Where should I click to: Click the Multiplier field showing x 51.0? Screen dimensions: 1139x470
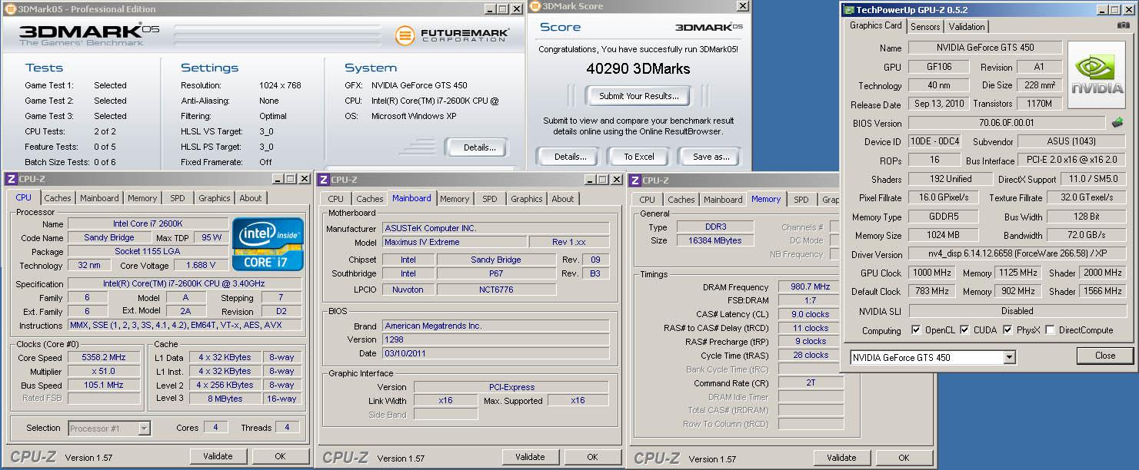[104, 372]
